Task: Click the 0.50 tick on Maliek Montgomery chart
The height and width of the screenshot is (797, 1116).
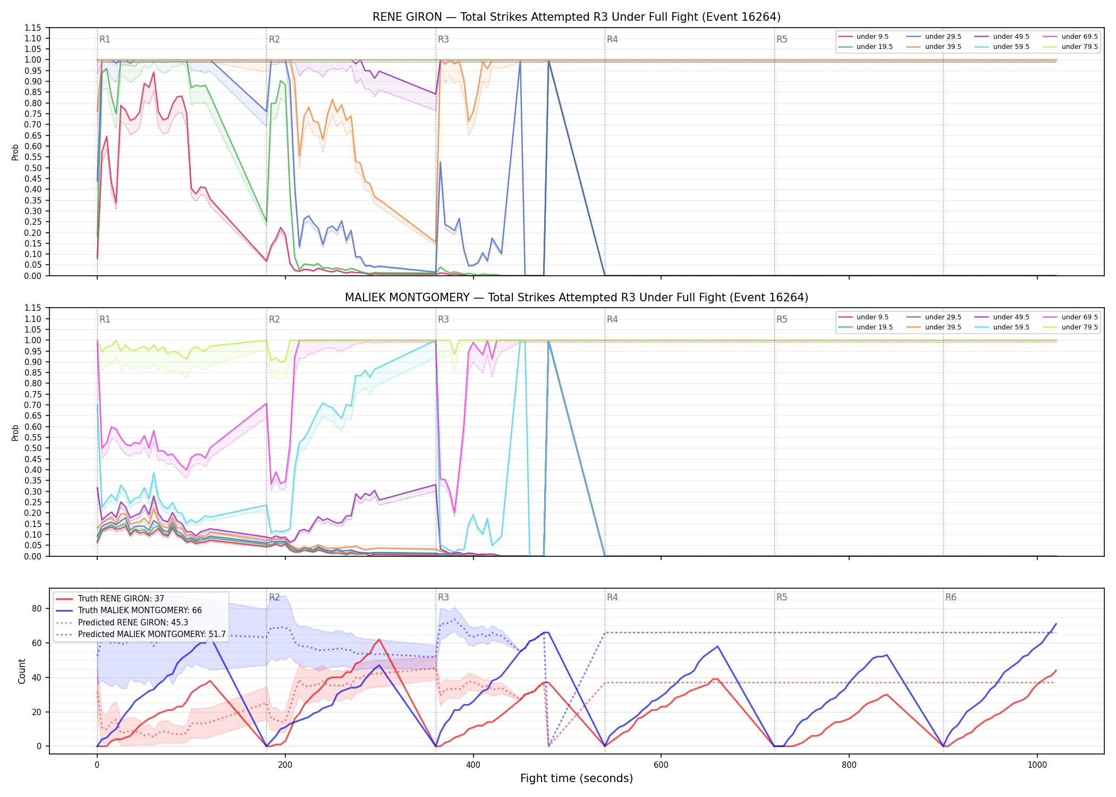Action: pyautogui.click(x=33, y=448)
